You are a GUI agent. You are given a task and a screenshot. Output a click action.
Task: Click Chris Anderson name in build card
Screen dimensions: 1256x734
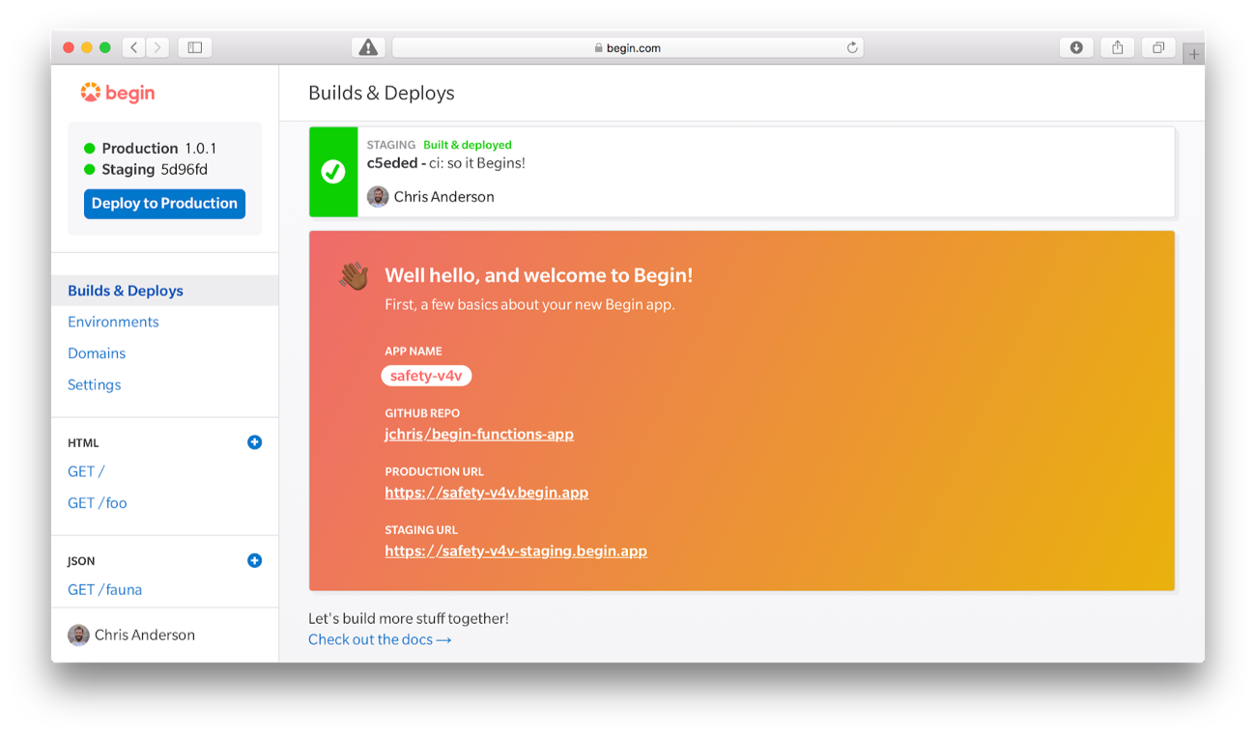pyautogui.click(x=444, y=196)
